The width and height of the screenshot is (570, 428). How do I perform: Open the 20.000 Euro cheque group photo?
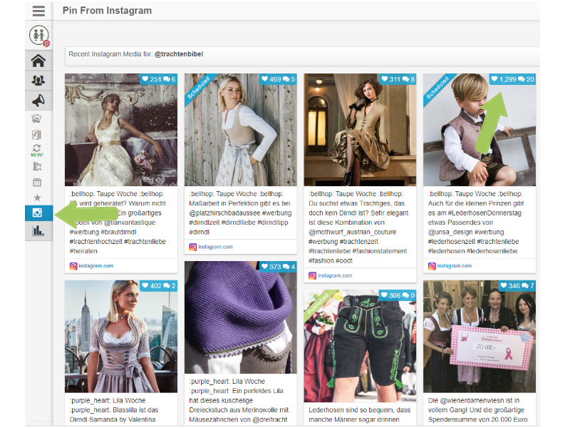[480, 336]
